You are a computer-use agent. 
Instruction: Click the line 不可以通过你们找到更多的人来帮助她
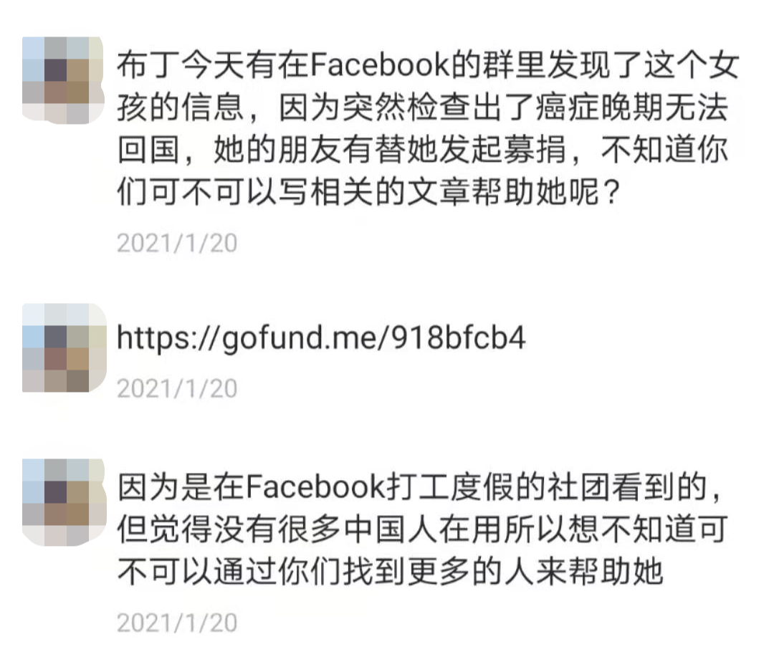tap(390, 572)
